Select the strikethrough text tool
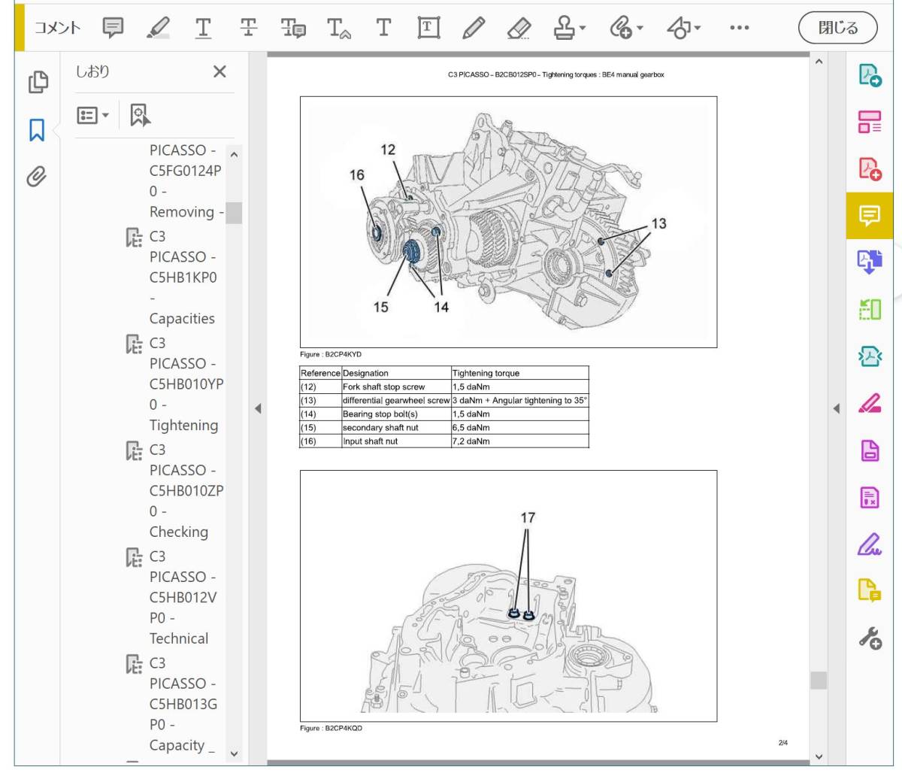Viewport: 902px width, 776px height. (x=248, y=29)
